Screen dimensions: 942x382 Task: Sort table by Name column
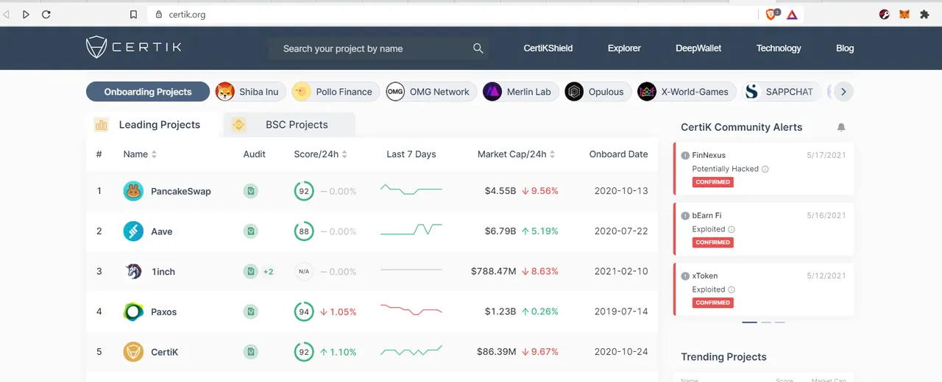coord(140,154)
